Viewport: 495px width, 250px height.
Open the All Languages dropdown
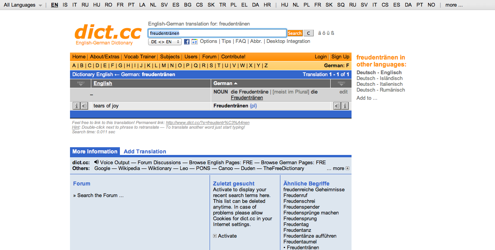coord(23,5)
